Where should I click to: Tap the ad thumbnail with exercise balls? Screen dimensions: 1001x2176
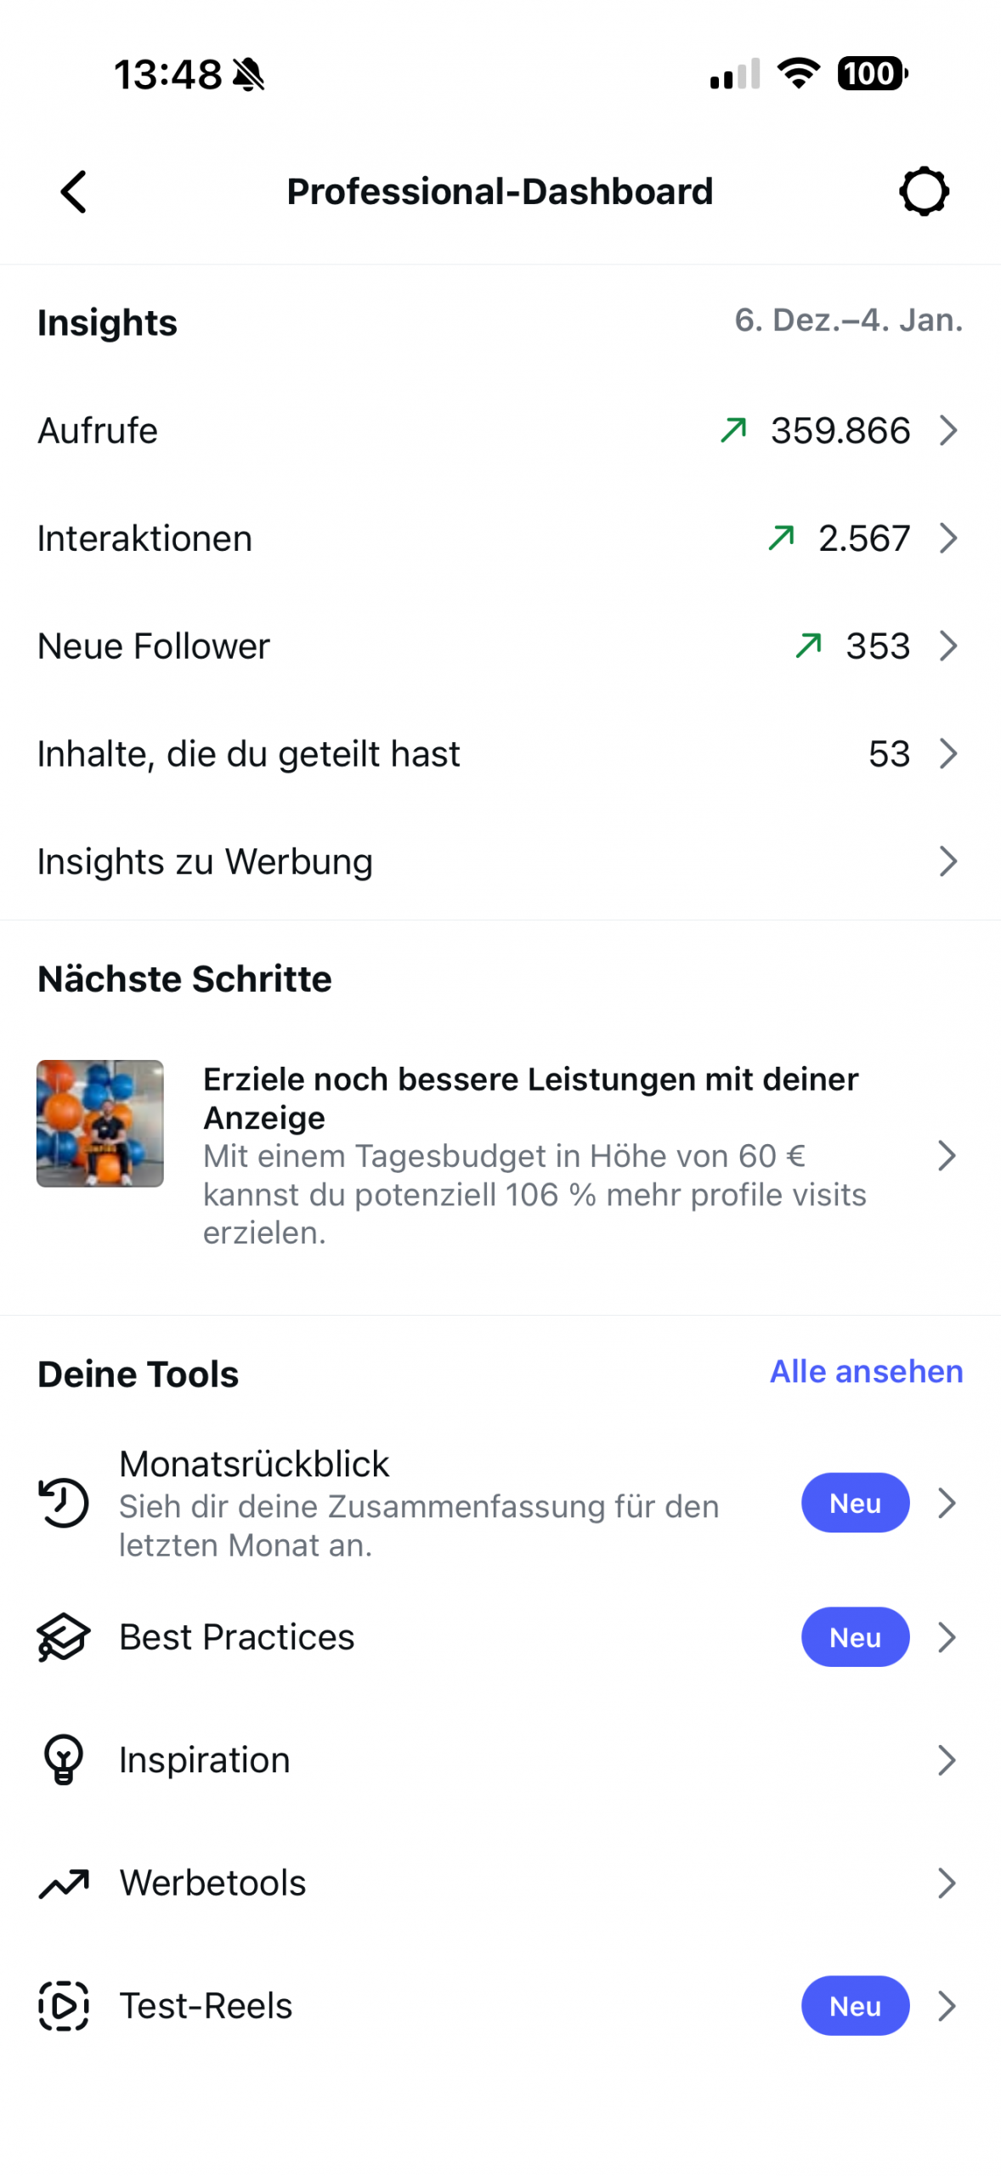tap(100, 1123)
